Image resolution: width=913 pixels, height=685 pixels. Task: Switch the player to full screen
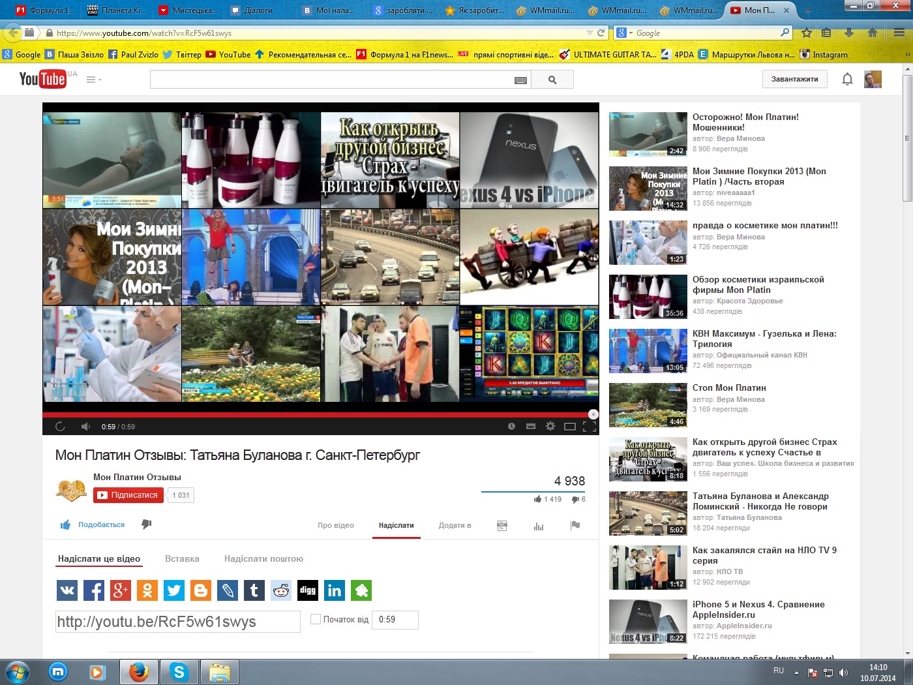click(x=590, y=427)
